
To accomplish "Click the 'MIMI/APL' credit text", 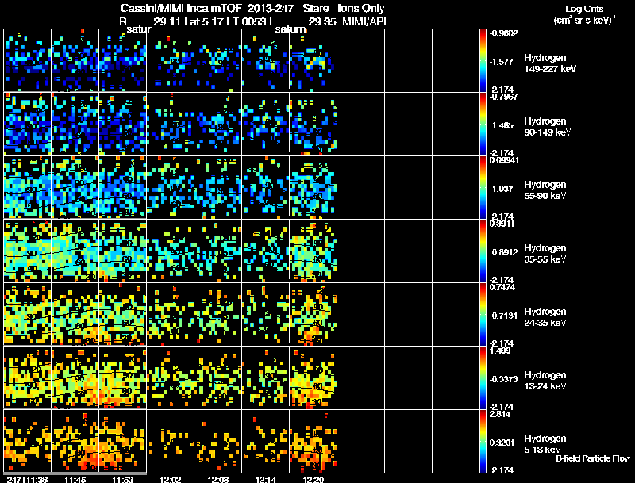I will point(366,21).
